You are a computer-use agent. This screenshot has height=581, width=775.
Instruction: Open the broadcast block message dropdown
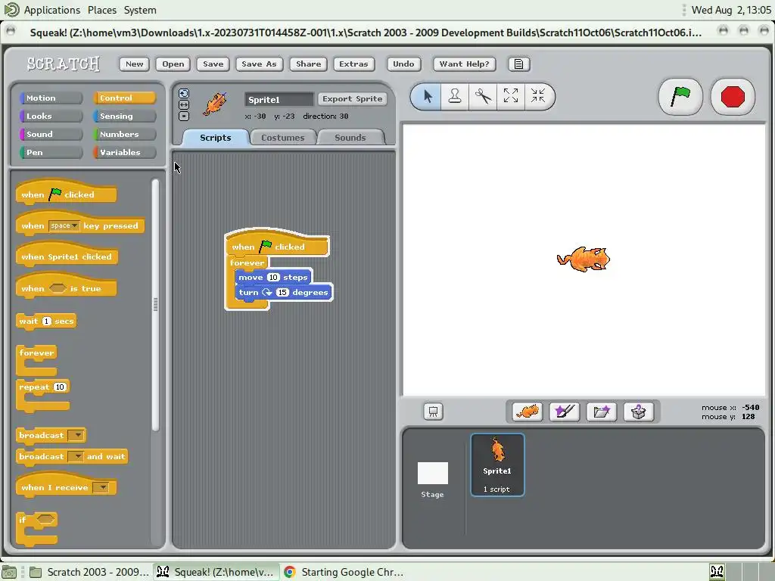pyautogui.click(x=76, y=435)
